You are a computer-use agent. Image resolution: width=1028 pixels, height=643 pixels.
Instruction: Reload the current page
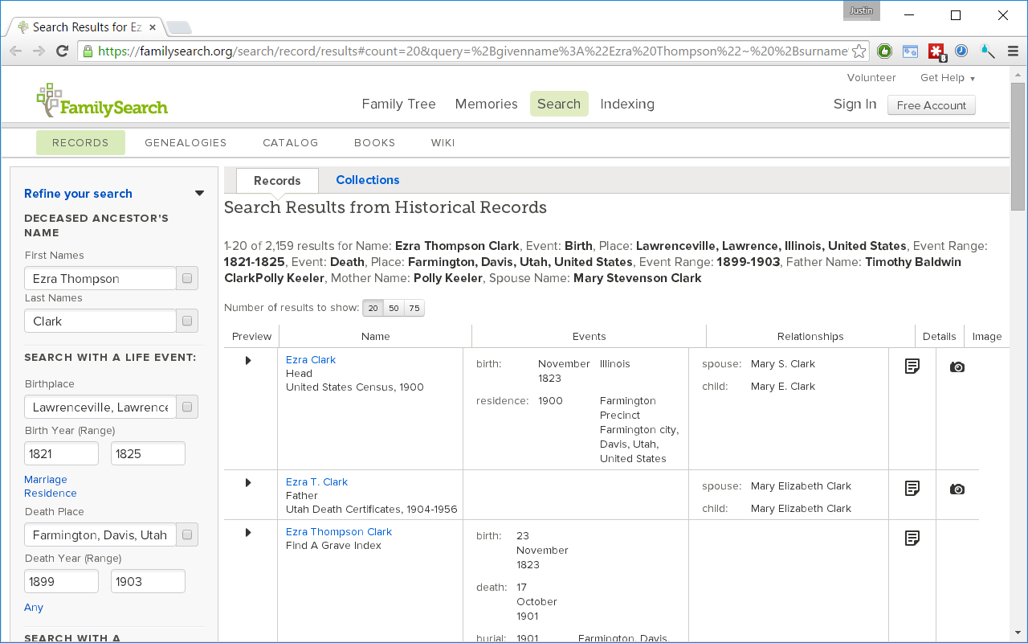tap(62, 51)
